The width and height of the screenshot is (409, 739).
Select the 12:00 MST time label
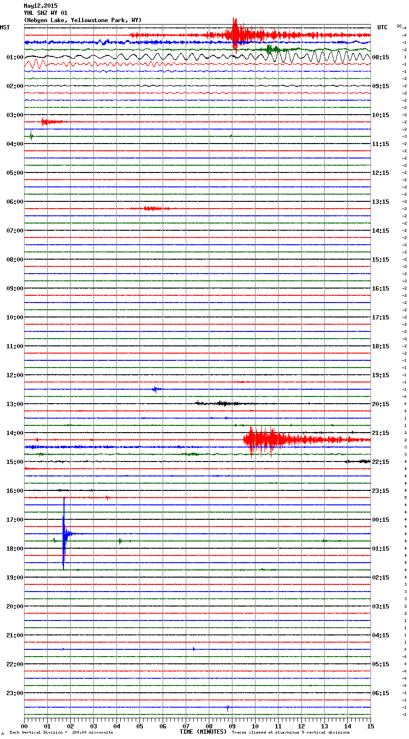click(15, 375)
